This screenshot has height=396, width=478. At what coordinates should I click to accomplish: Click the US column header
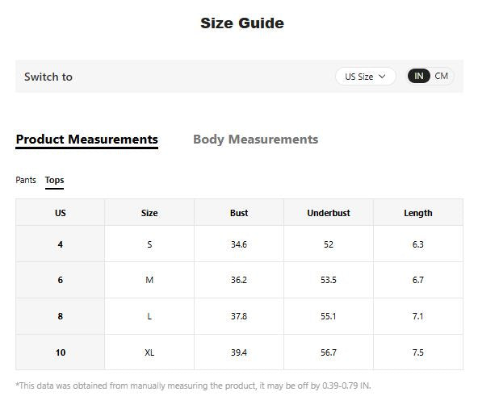[61, 213]
